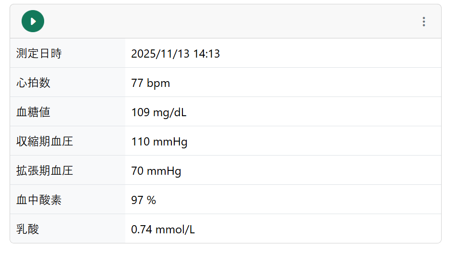Click the mg/dL unit text
Screen dimensions: 457x253
169,113
